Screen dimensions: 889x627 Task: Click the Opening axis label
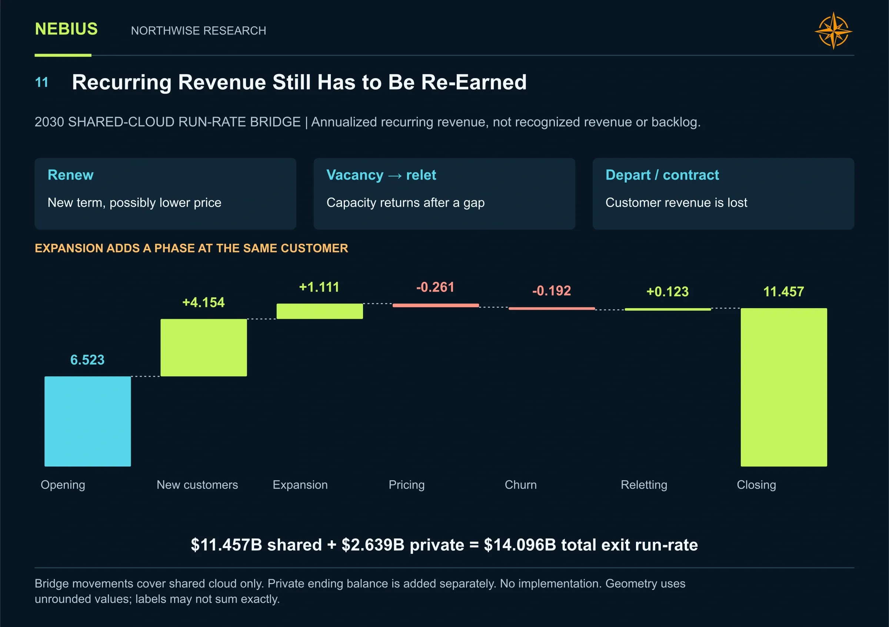(63, 485)
